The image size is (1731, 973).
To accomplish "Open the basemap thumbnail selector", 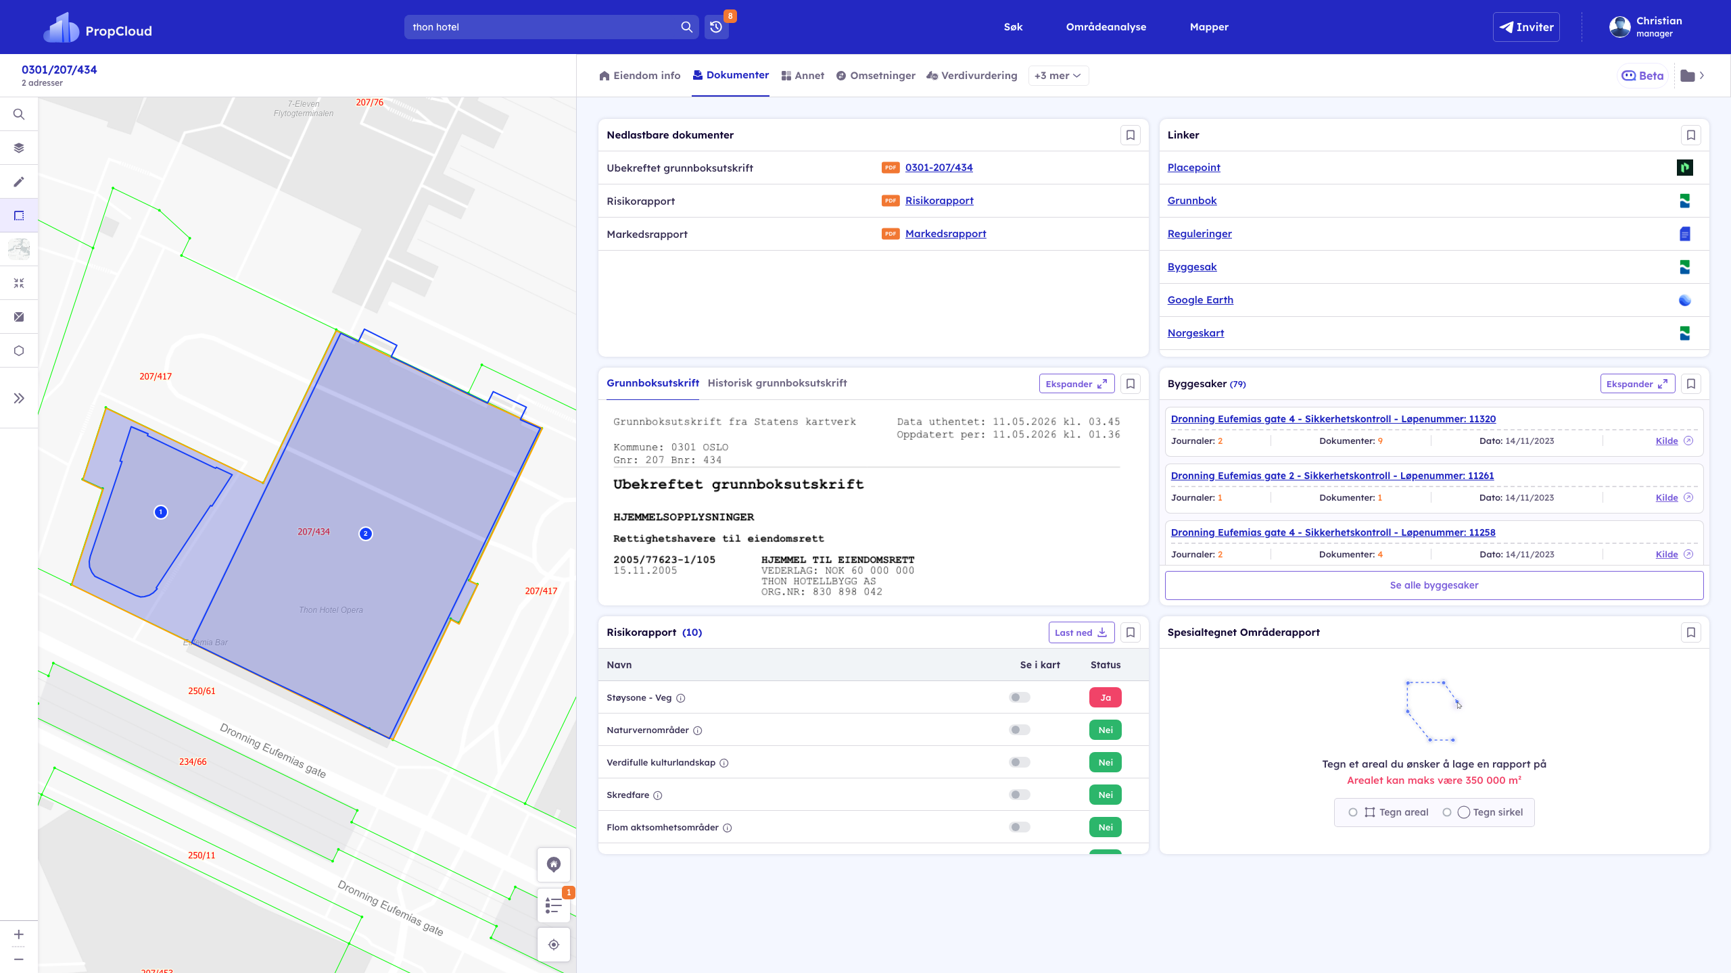I will click(19, 249).
